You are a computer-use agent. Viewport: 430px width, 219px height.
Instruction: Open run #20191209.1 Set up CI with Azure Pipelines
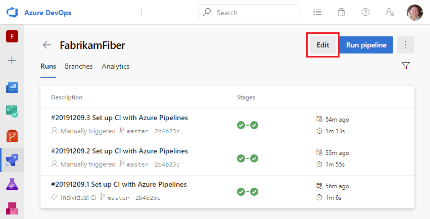119,185
